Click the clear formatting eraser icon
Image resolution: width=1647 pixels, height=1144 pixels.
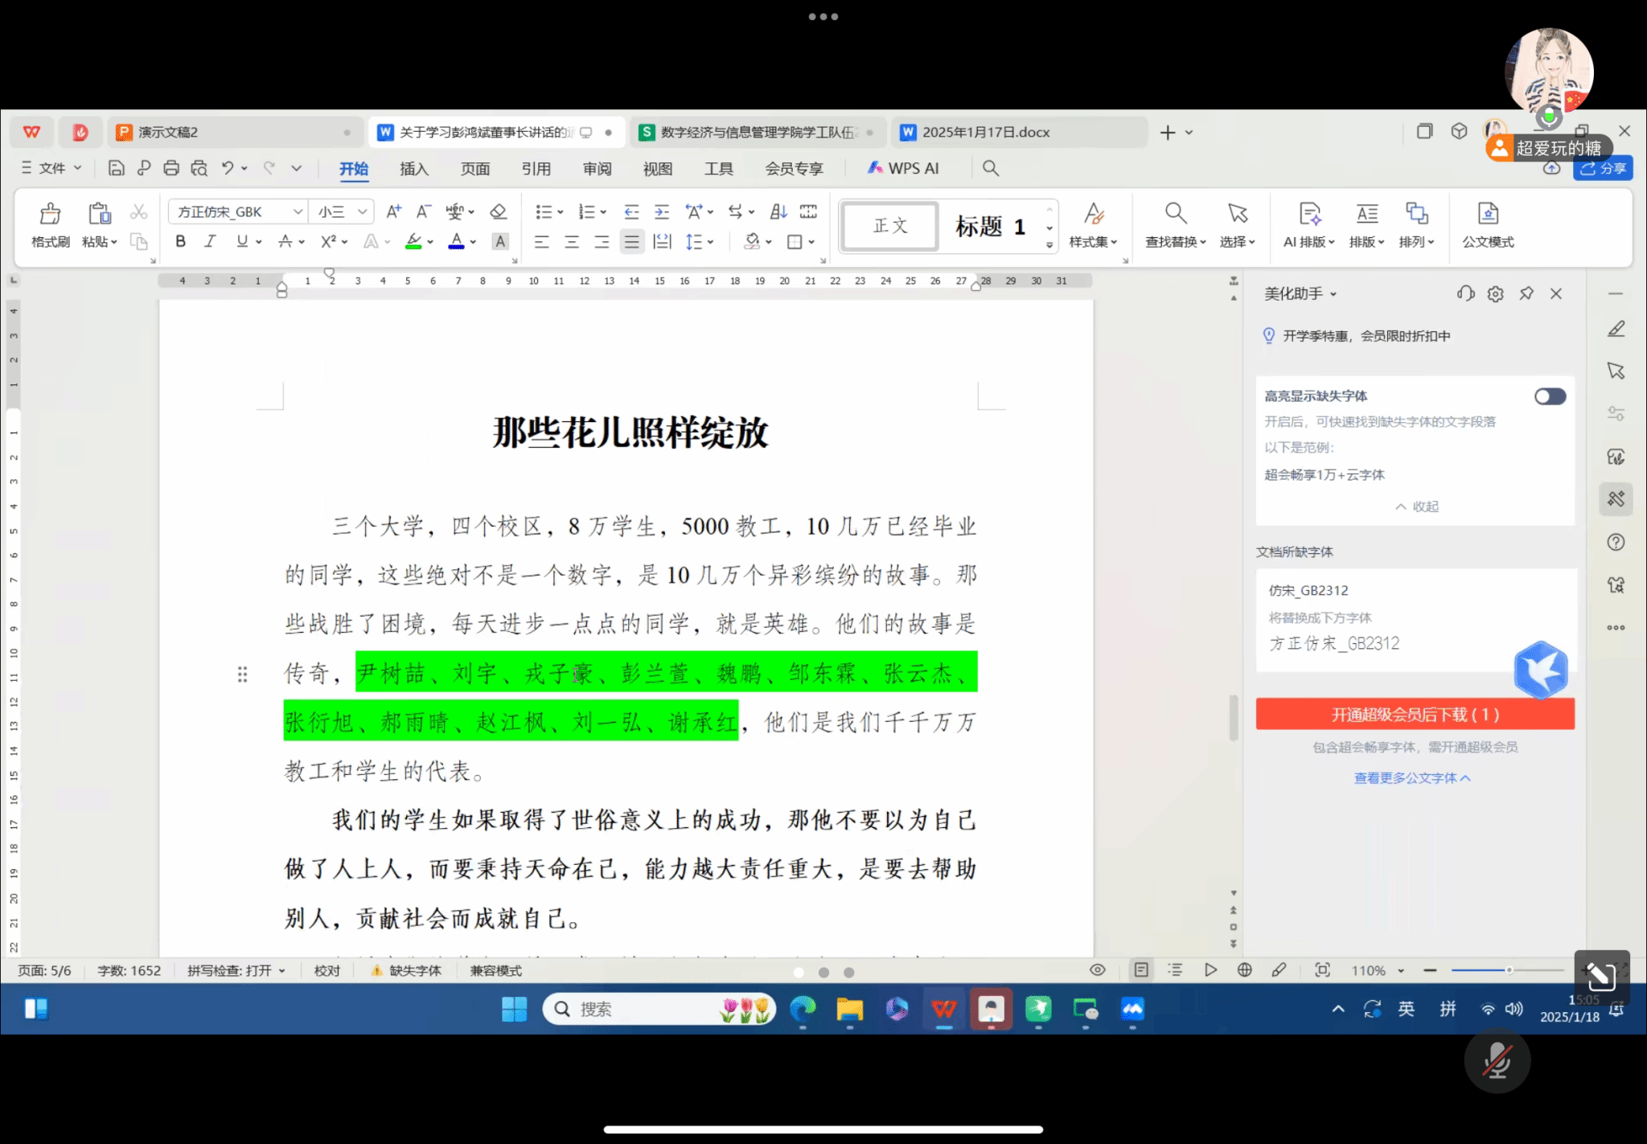point(499,211)
